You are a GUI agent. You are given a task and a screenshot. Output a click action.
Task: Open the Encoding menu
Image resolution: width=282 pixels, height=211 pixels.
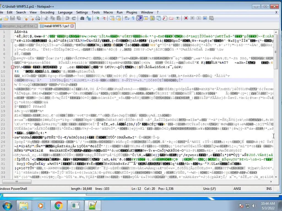click(47, 12)
